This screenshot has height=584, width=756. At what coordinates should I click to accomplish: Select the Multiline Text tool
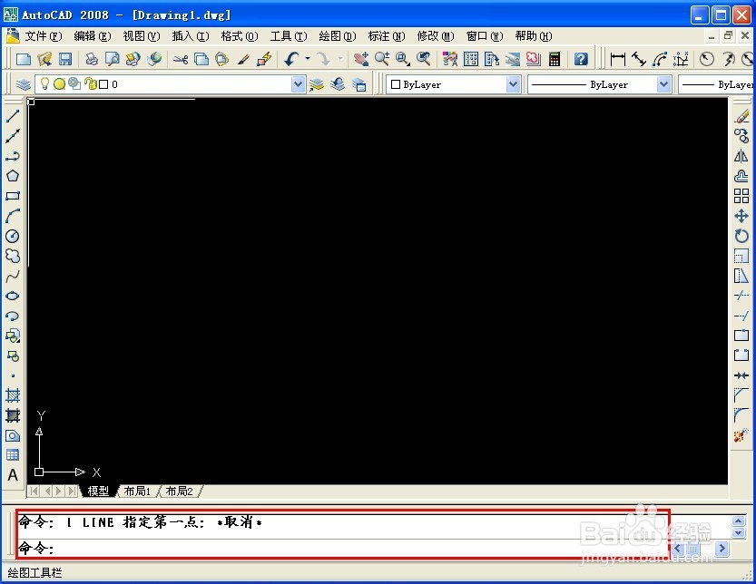pos(13,475)
